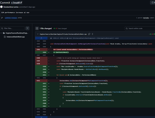The image size is (155, 118).
Task: Click file icon next to InstancedStaticMesh.cpp
Action: tap(5, 37)
